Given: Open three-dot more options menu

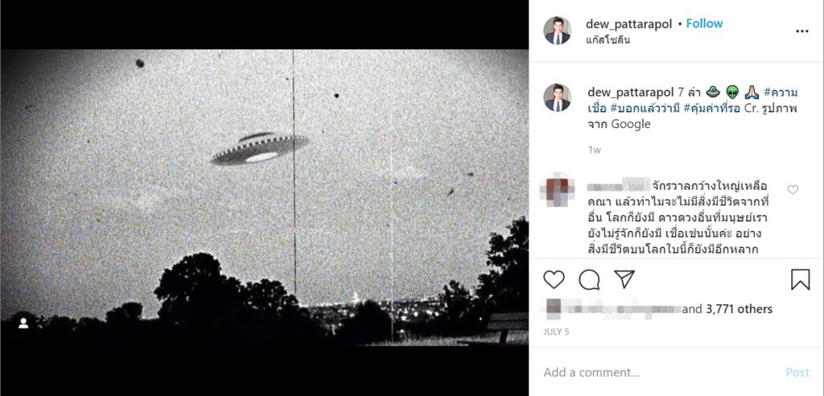Looking at the screenshot, I should pyautogui.click(x=802, y=31).
